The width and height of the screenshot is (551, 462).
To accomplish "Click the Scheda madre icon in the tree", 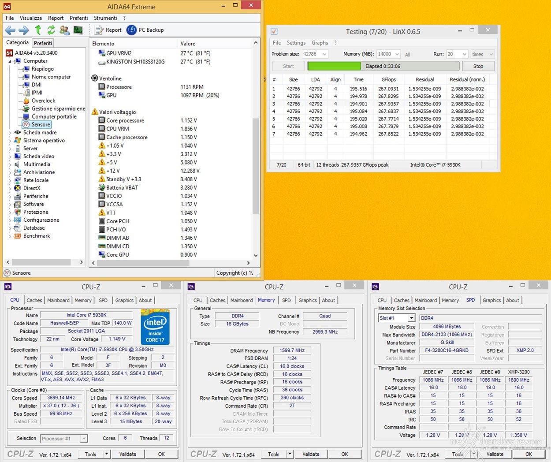I will point(18,132).
